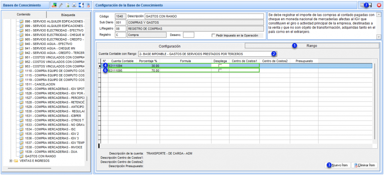Screen dimensions: 384x175
Task: Open the Cuenta Contable con Rango dropdown
Action: pyautogui.click(x=208, y=54)
